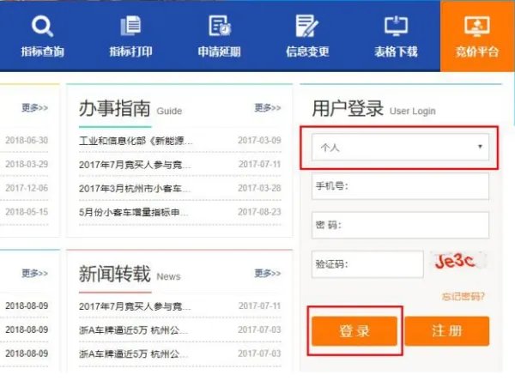Click the orange 登录 button
Screen dimensions: 515x381
click(x=354, y=330)
